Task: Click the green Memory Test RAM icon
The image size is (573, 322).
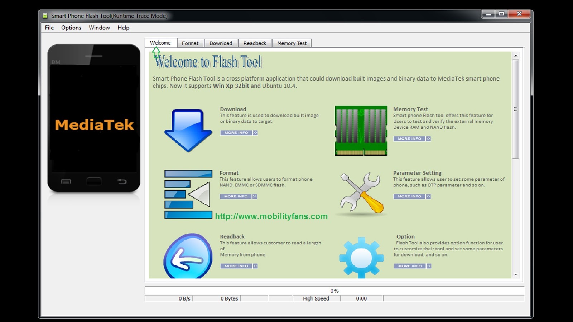Action: tap(361, 131)
